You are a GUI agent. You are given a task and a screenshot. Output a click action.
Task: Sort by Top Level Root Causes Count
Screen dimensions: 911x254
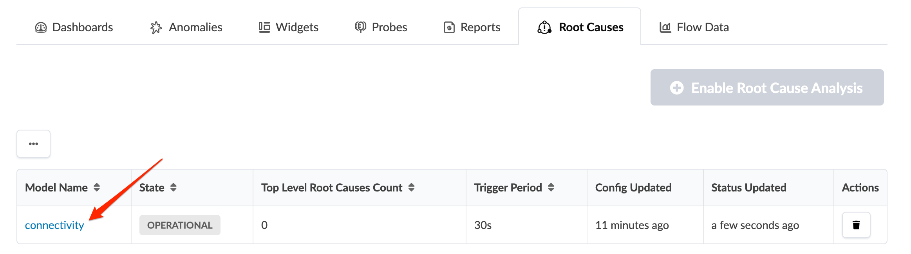tap(411, 188)
